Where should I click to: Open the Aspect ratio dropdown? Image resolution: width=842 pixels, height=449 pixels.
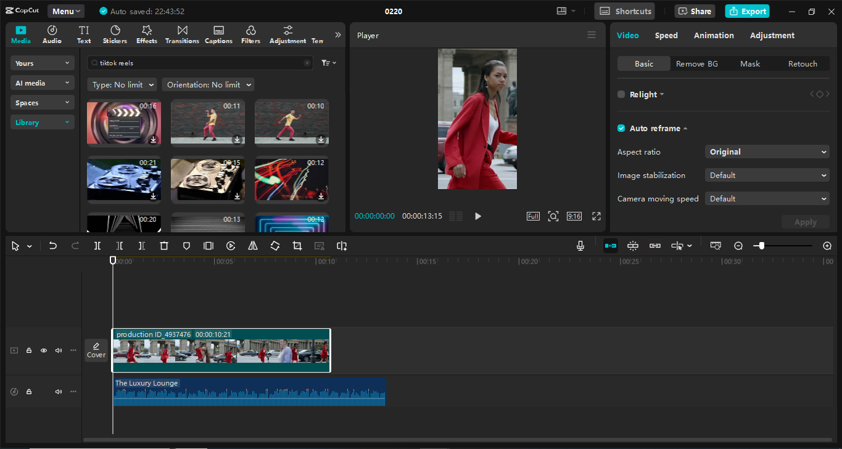pos(767,152)
